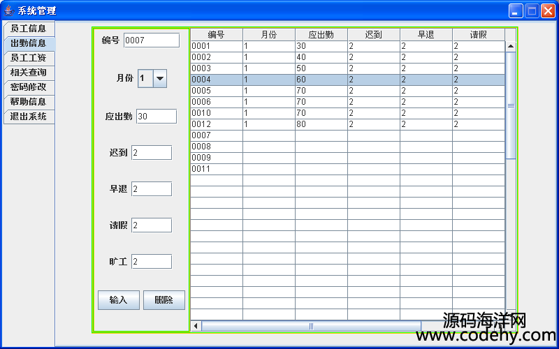The image size is (559, 349).
Task: Click the horizontal scrollbar thumb
Action: coord(311,326)
